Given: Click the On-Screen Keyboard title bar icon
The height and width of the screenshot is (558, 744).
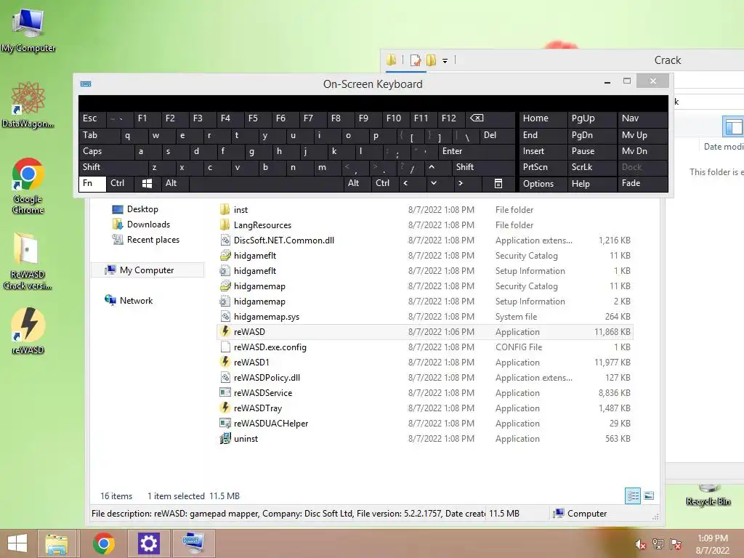Looking at the screenshot, I should tap(86, 84).
